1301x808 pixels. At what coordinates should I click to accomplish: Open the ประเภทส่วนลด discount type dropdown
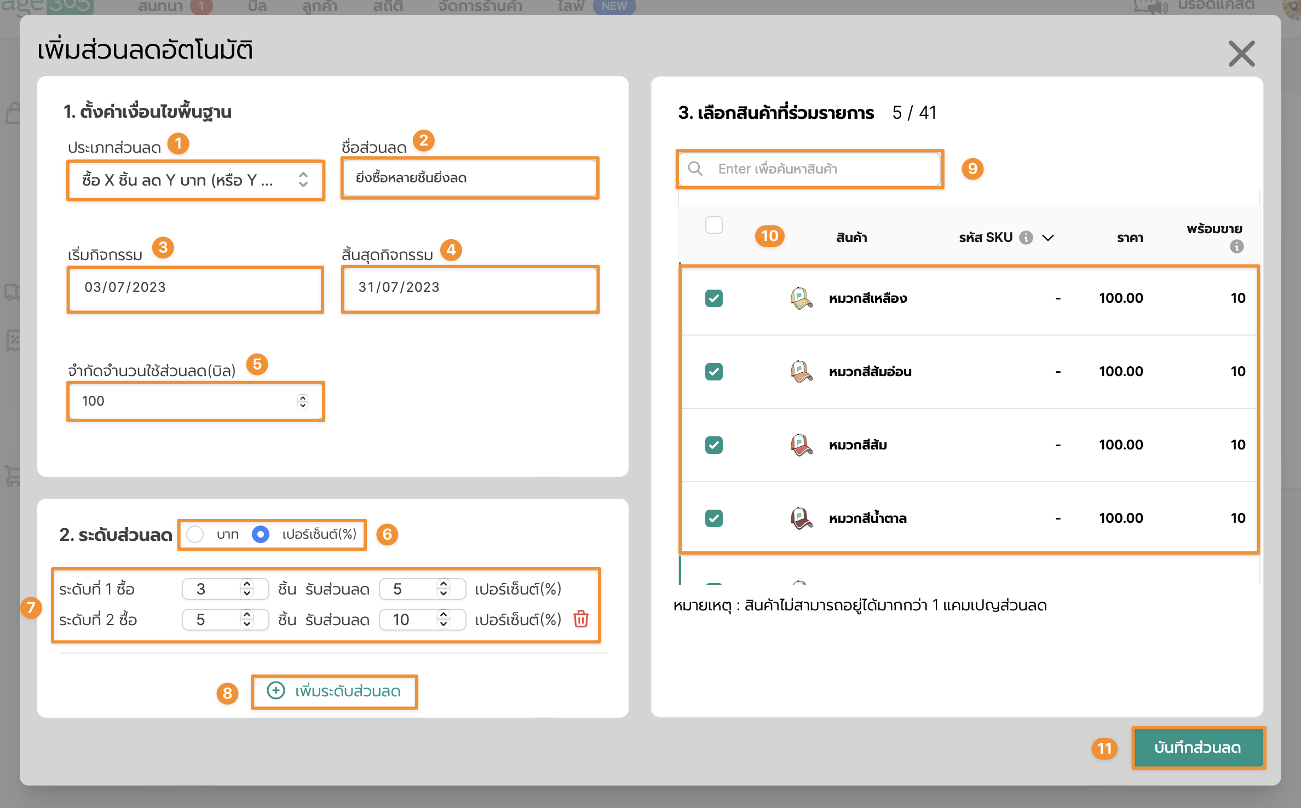click(x=195, y=180)
